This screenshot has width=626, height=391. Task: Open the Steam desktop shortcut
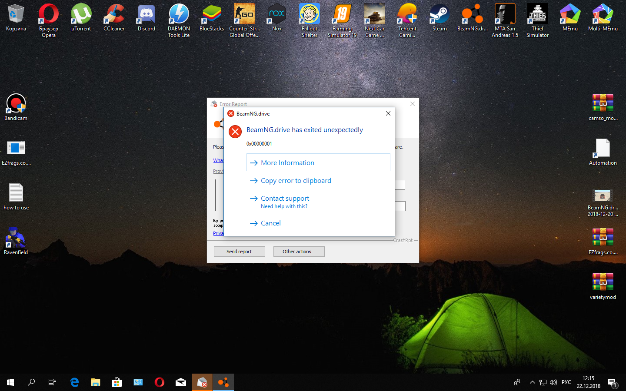[x=440, y=18]
